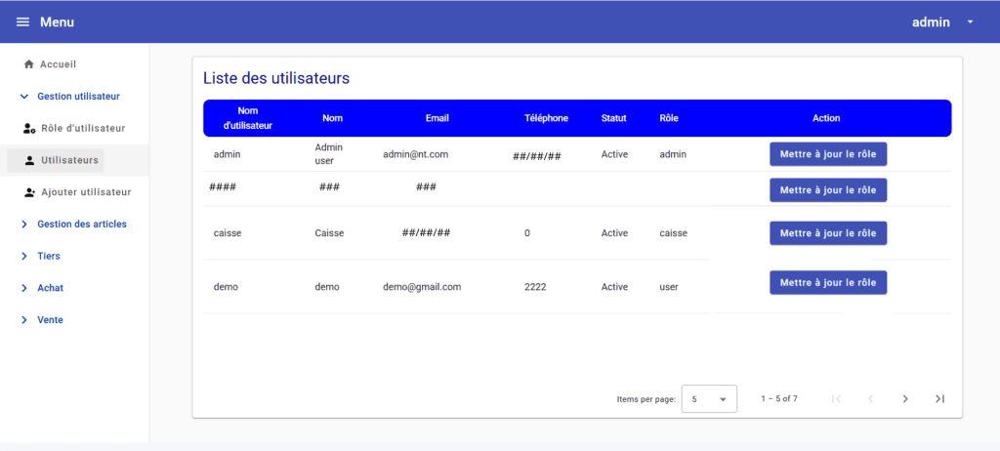Expand the Achat menu section
Image resolution: width=1000 pixels, height=451 pixels.
tap(24, 288)
